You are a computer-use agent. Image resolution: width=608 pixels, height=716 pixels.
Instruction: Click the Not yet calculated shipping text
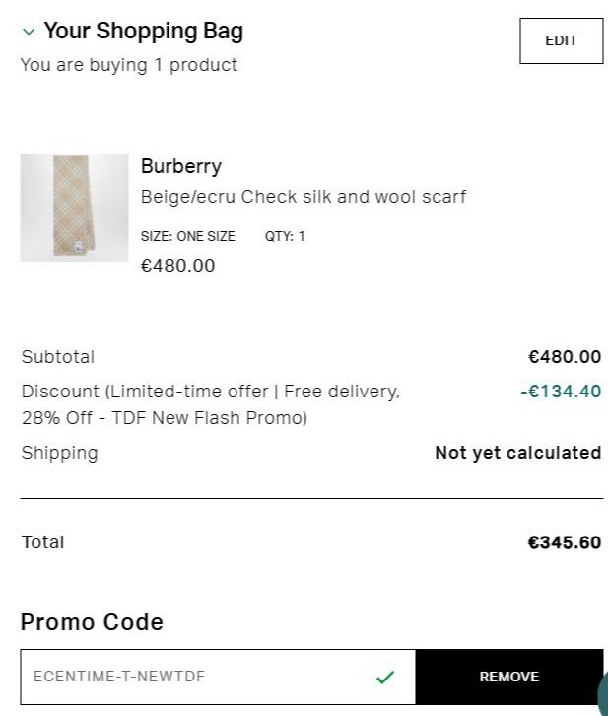tap(517, 453)
